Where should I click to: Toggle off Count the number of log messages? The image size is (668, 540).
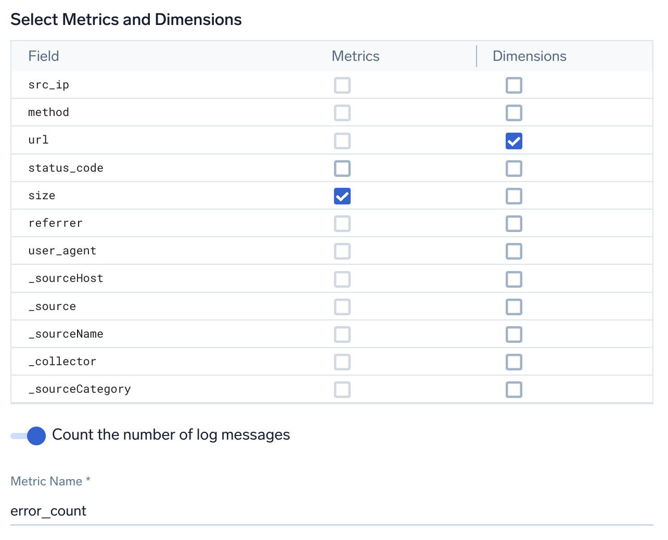tap(29, 435)
